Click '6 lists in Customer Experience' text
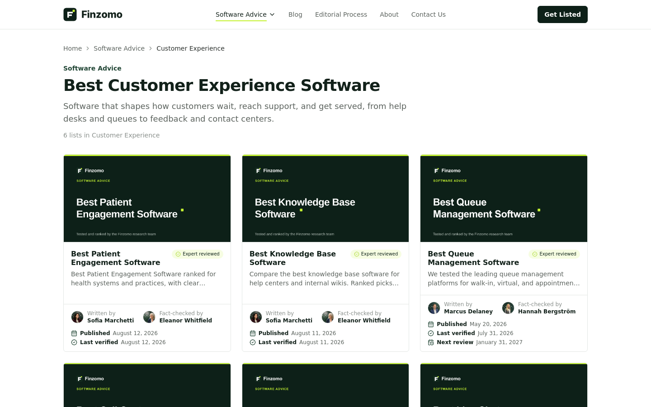 pyautogui.click(x=111, y=135)
